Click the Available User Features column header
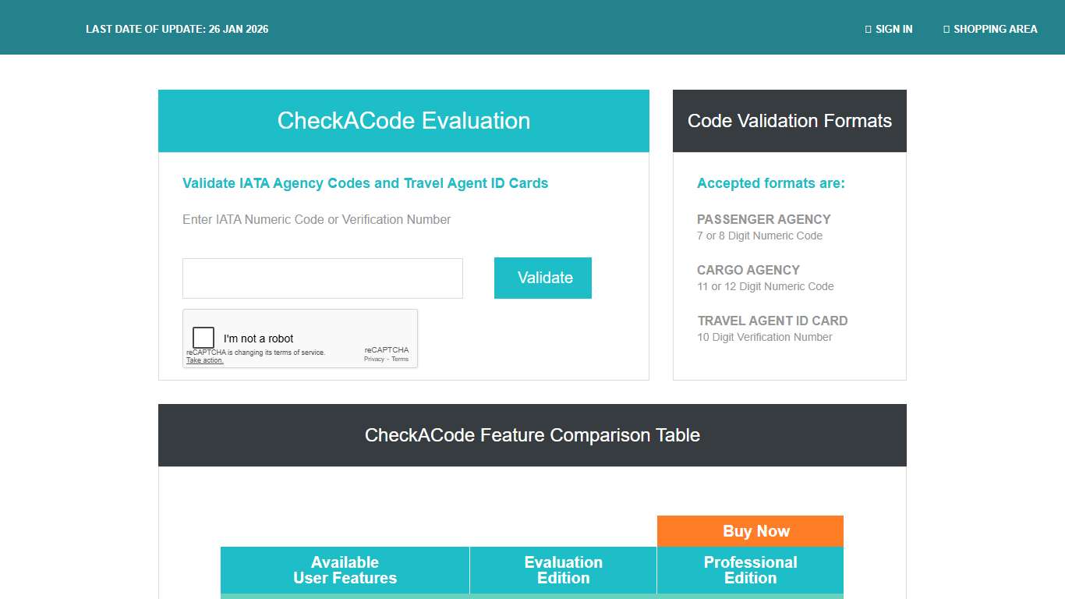This screenshot has width=1065, height=599. coord(345,570)
